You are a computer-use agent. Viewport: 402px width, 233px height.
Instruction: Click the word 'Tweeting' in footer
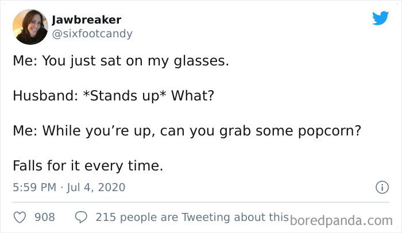[206, 218]
